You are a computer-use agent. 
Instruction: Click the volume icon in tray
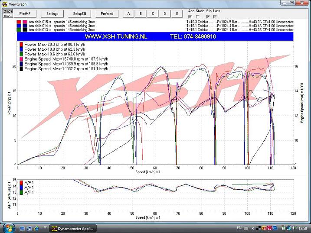pos(295,228)
